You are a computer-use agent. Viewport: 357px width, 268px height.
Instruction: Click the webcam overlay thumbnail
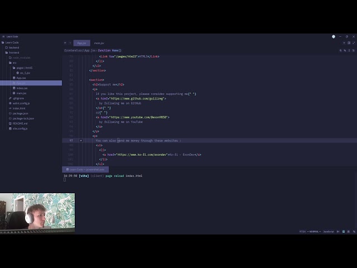click(x=37, y=214)
